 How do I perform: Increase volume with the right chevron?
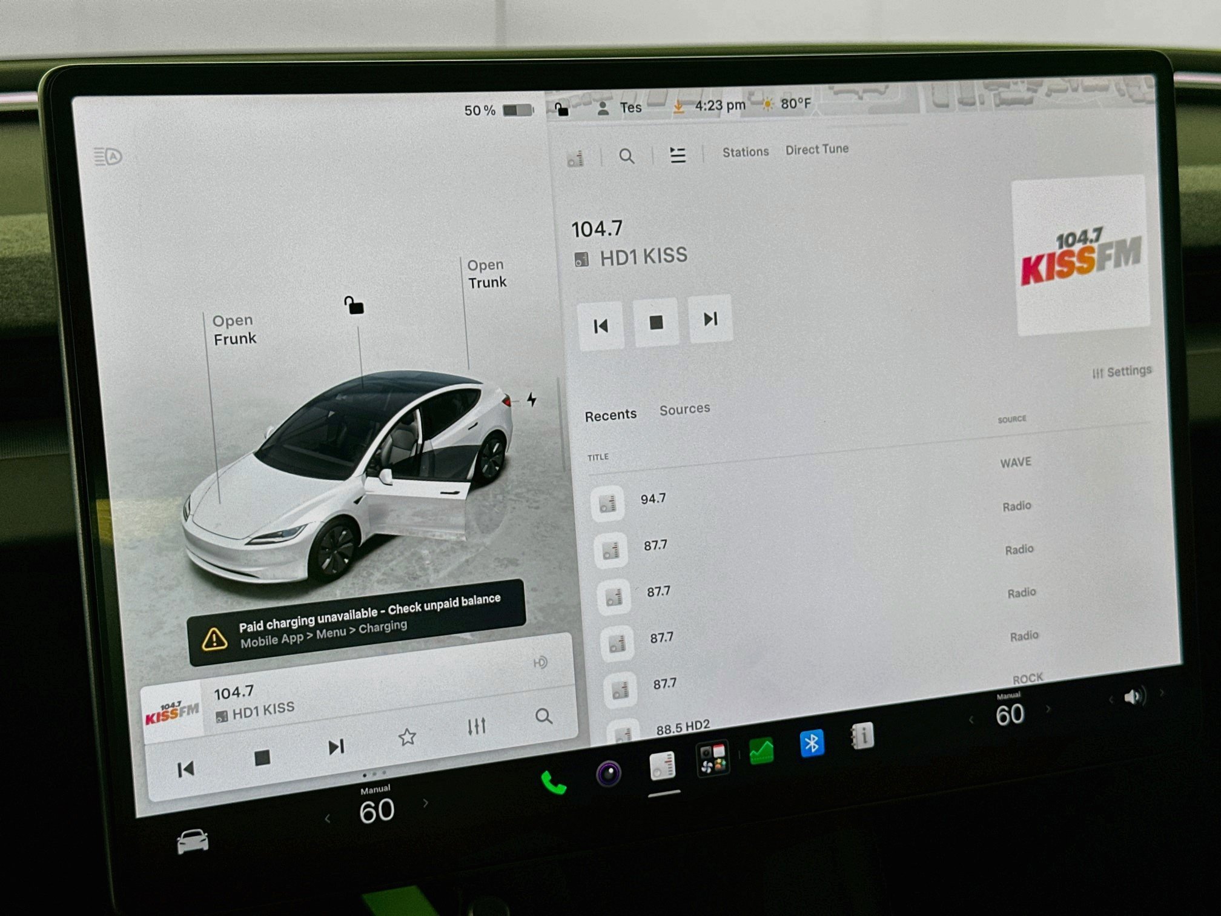click(1161, 692)
